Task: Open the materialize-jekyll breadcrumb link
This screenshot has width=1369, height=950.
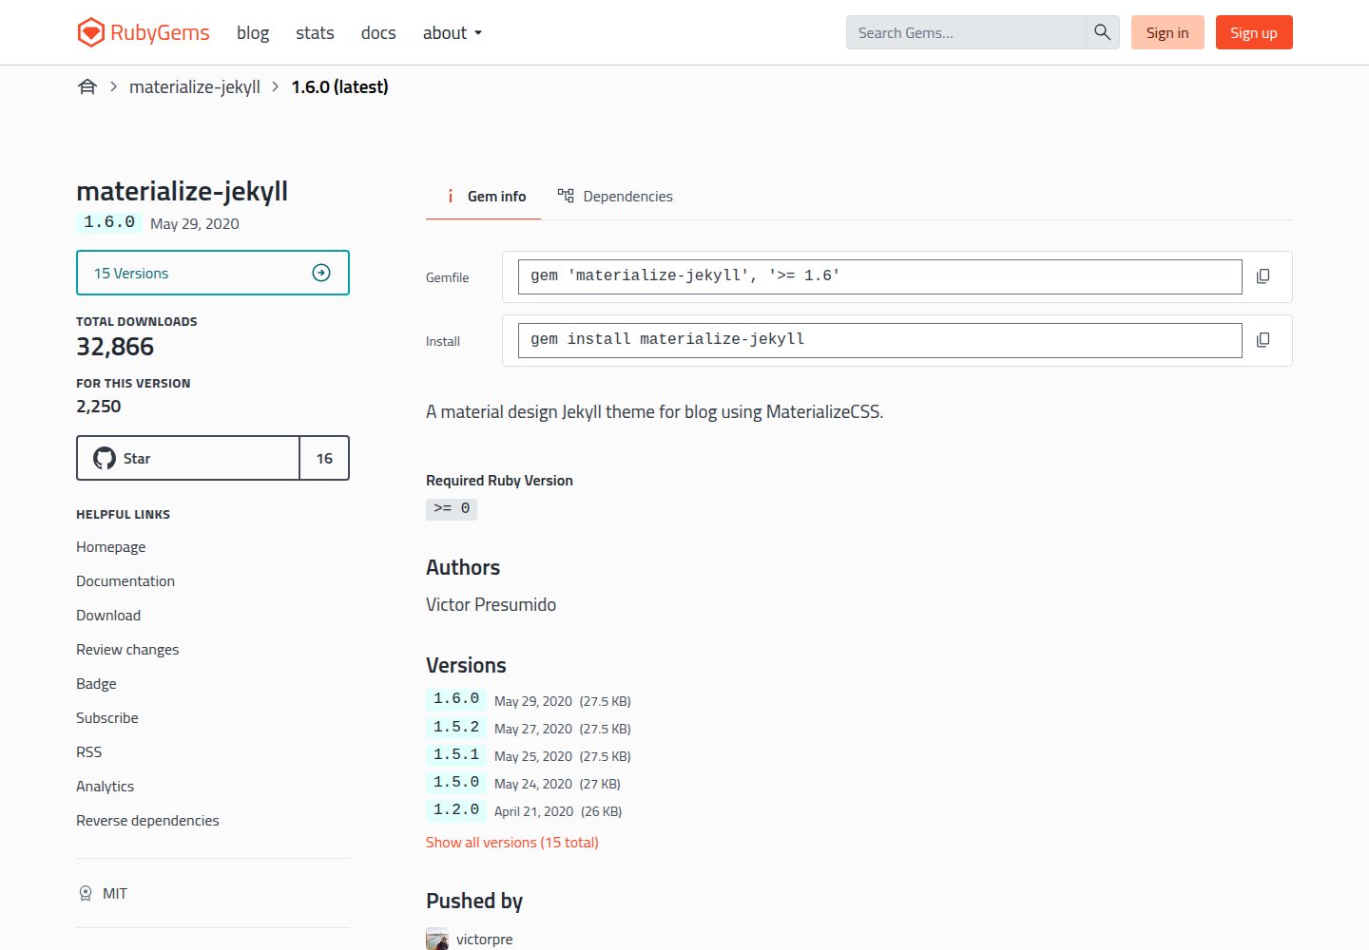Action: tap(195, 86)
